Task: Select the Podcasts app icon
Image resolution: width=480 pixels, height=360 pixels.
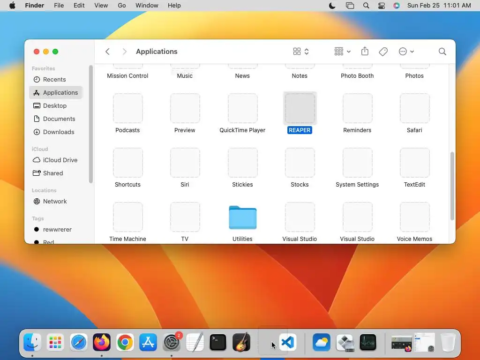Action: (127, 108)
